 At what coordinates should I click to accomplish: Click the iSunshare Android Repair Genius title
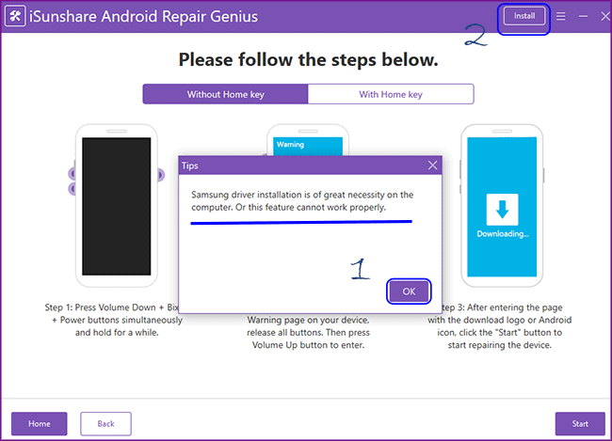144,16
